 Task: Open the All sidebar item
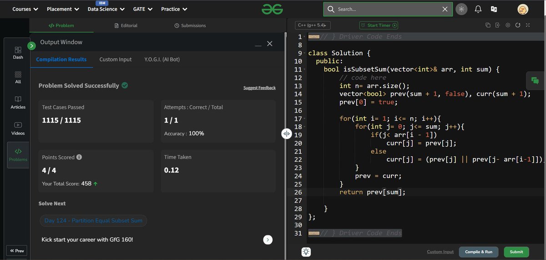click(x=18, y=77)
